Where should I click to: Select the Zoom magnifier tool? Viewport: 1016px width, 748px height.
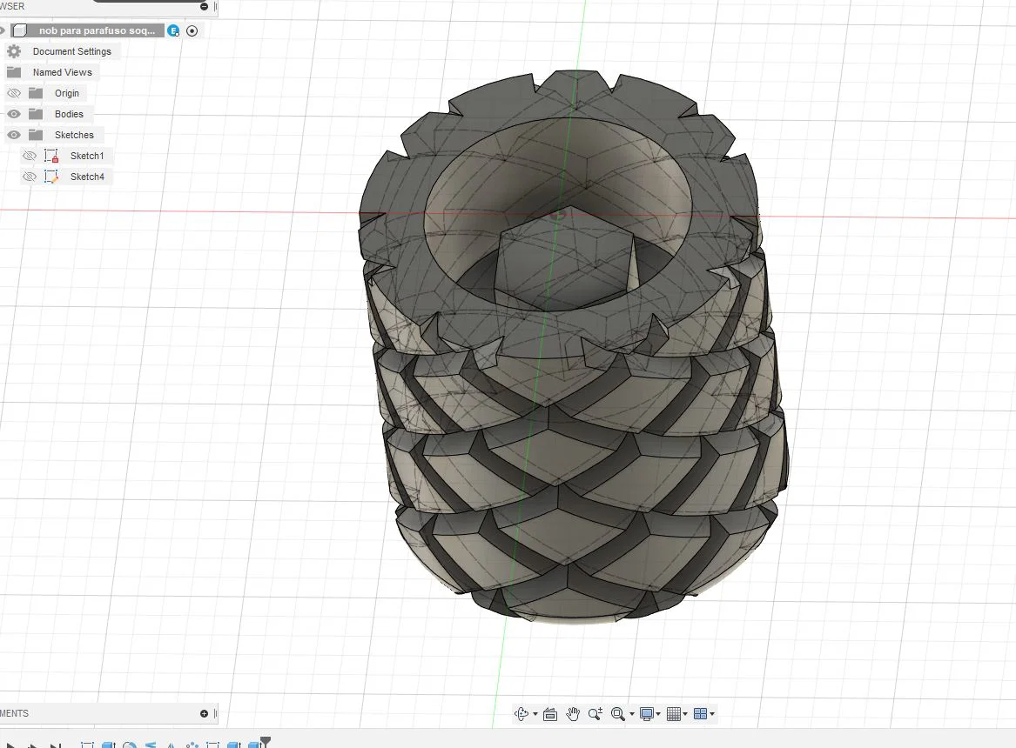(595, 714)
